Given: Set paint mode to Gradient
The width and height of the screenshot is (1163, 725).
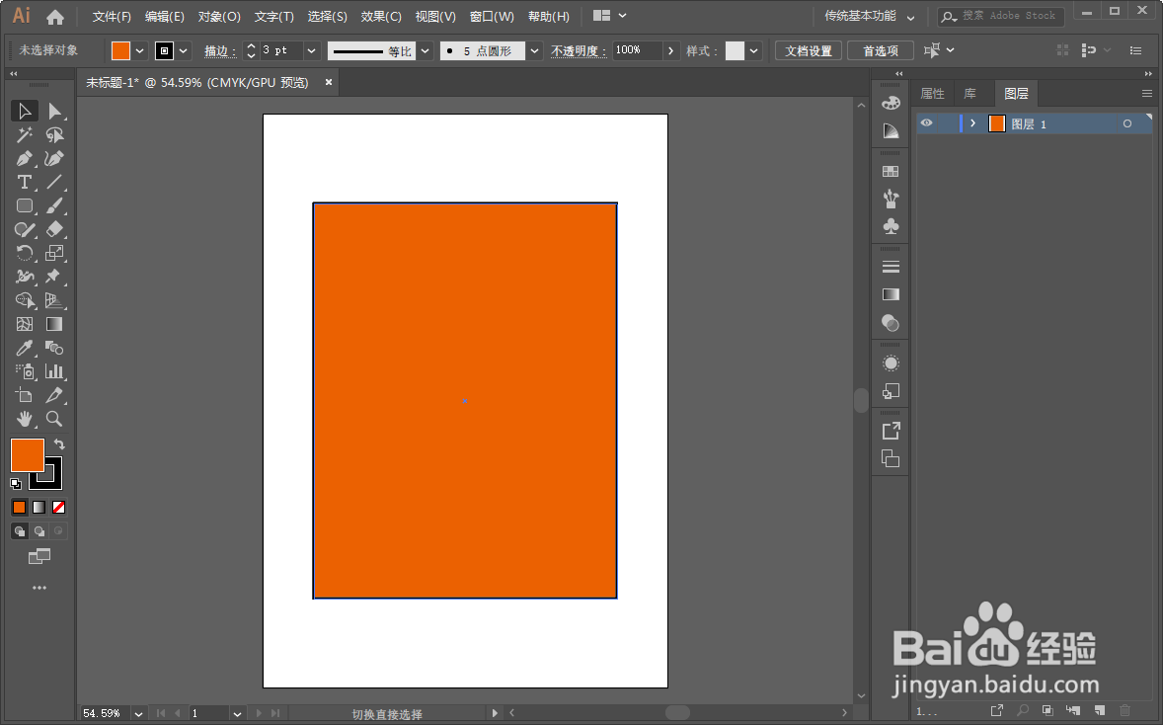Looking at the screenshot, I should click(39, 508).
